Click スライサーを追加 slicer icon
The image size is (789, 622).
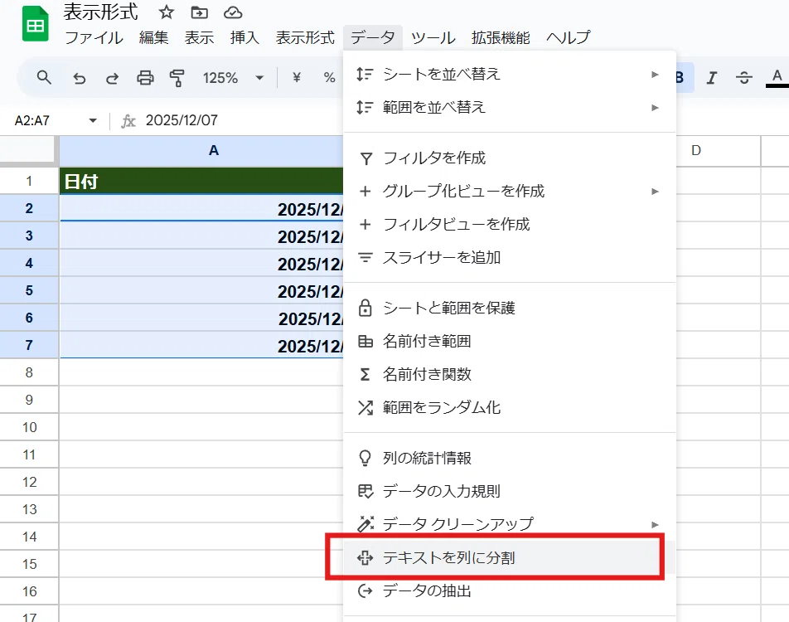tap(365, 258)
